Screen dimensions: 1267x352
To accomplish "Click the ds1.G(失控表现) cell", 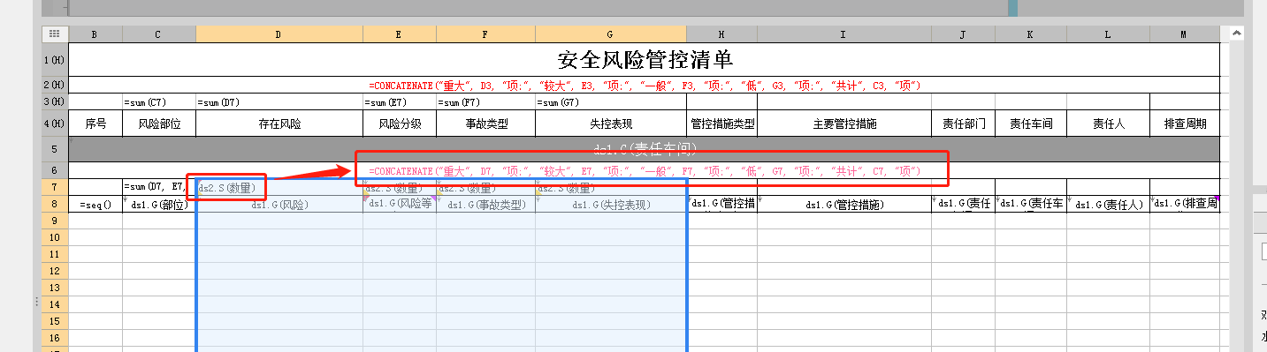I will coord(611,205).
